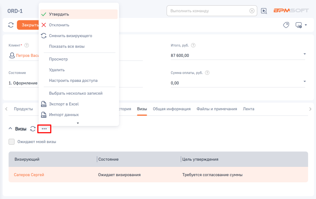Click the process run icon beside command field
The image size is (316, 199).
[x=264, y=11]
